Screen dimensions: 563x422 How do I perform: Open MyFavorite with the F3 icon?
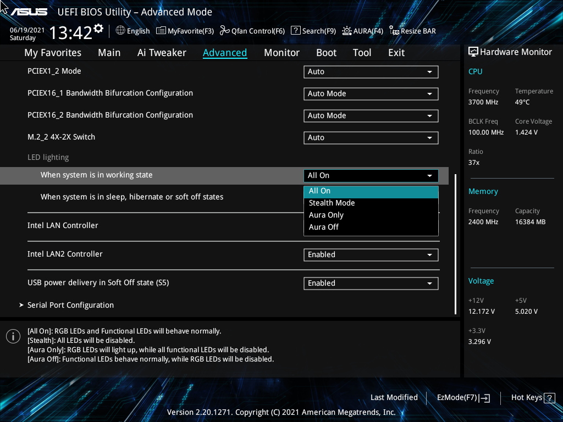[185, 31]
